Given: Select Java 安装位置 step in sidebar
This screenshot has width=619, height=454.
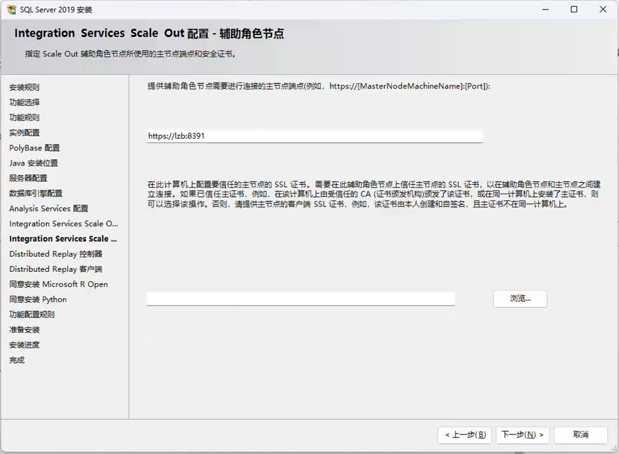Looking at the screenshot, I should tap(34, 163).
